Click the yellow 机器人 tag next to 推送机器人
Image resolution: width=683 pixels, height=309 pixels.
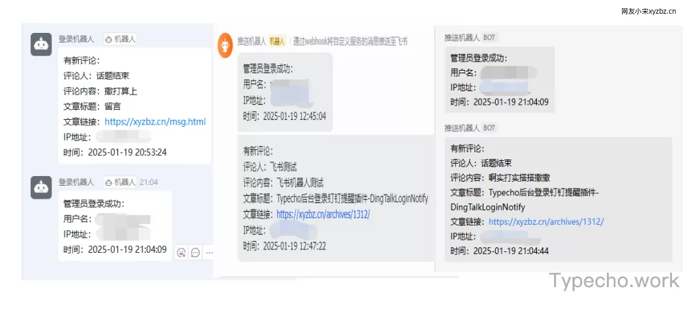pyautogui.click(x=276, y=41)
